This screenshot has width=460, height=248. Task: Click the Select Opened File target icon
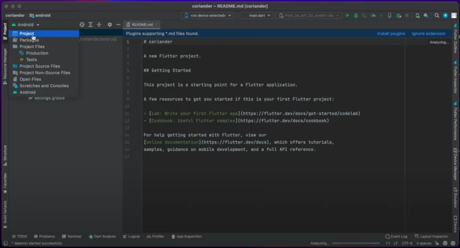pyautogui.click(x=82, y=25)
